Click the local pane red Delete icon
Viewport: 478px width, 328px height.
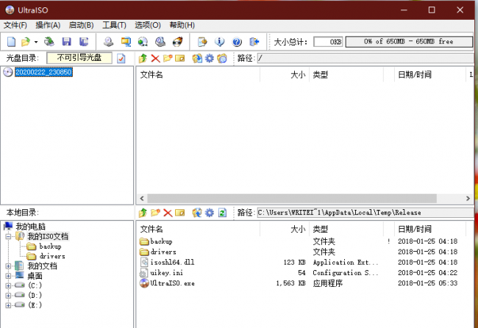tap(168, 212)
